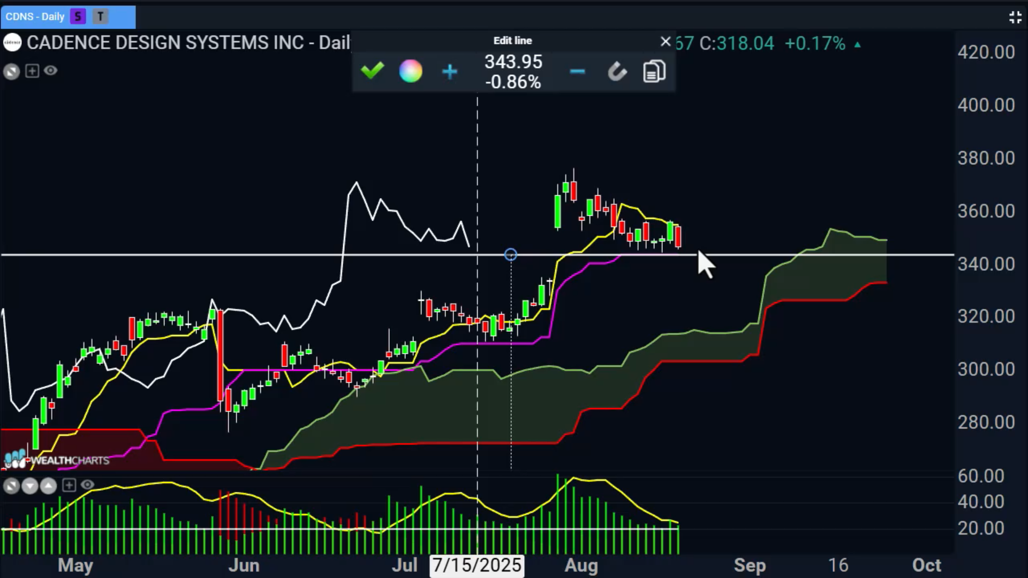The image size is (1028, 578).
Task: Add an indicator to lower pane
Action: click(69, 485)
